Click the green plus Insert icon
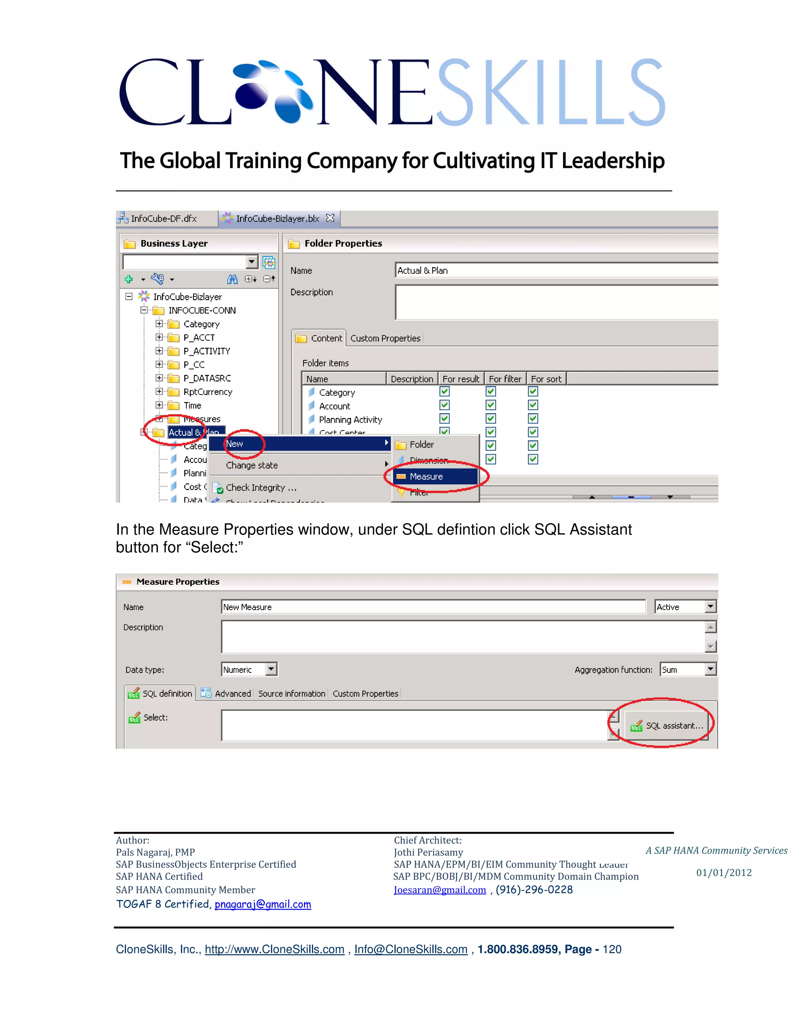Image resolution: width=788 pixels, height=1020 pixels. pos(129,279)
